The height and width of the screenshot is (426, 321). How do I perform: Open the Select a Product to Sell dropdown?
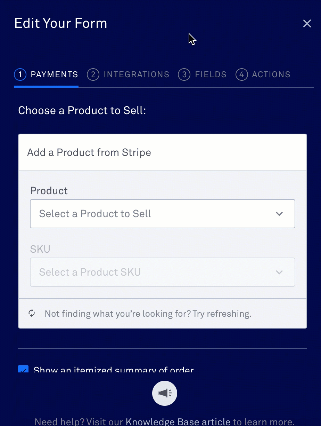tap(163, 214)
